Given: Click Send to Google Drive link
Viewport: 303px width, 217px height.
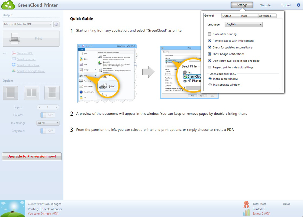Looking at the screenshot, I should (x=31, y=71).
